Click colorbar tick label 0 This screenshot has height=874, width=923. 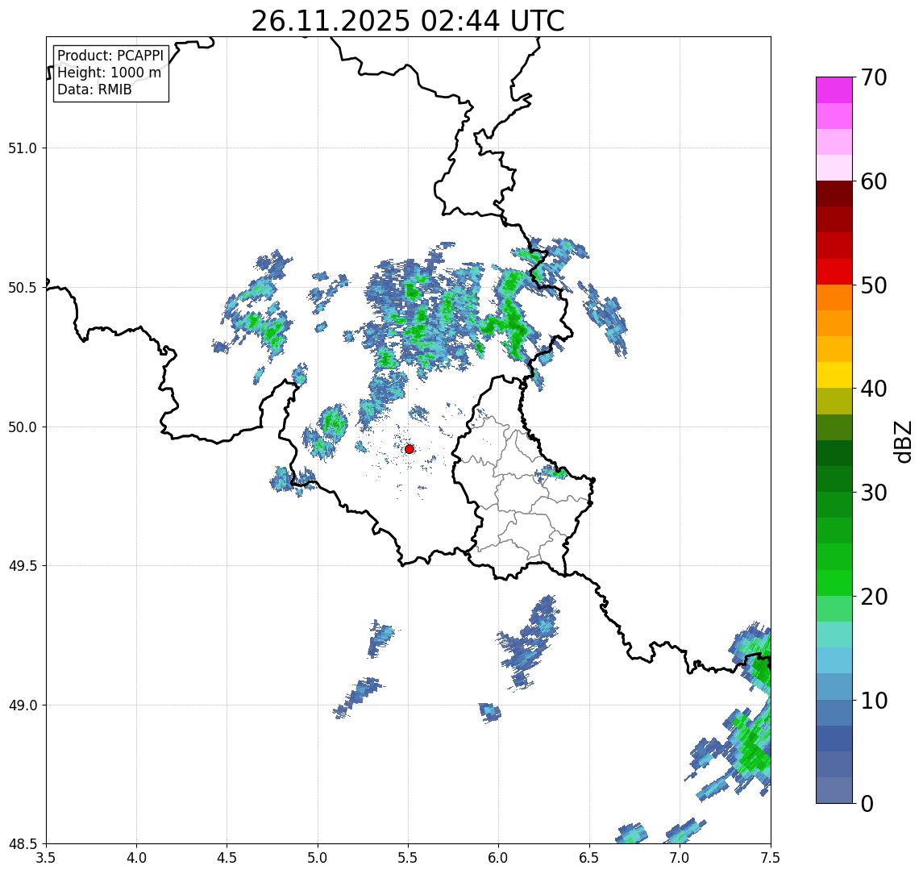pyautogui.click(x=867, y=803)
